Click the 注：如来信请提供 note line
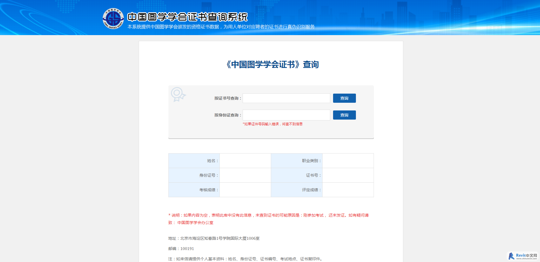Viewport: 540px width, 262px height. point(246,259)
